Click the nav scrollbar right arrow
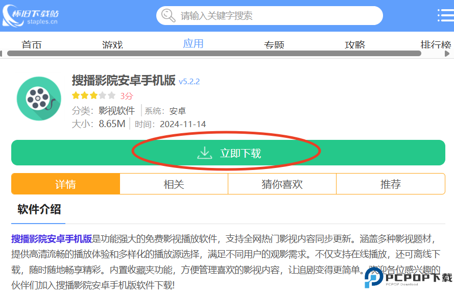Screen dimensions: 454x293 pyautogui.click(x=447, y=54)
